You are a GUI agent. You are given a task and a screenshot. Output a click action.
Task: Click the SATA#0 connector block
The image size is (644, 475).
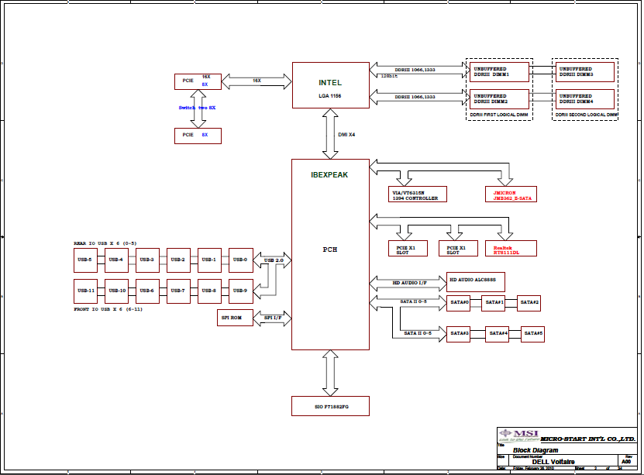pyautogui.click(x=460, y=301)
